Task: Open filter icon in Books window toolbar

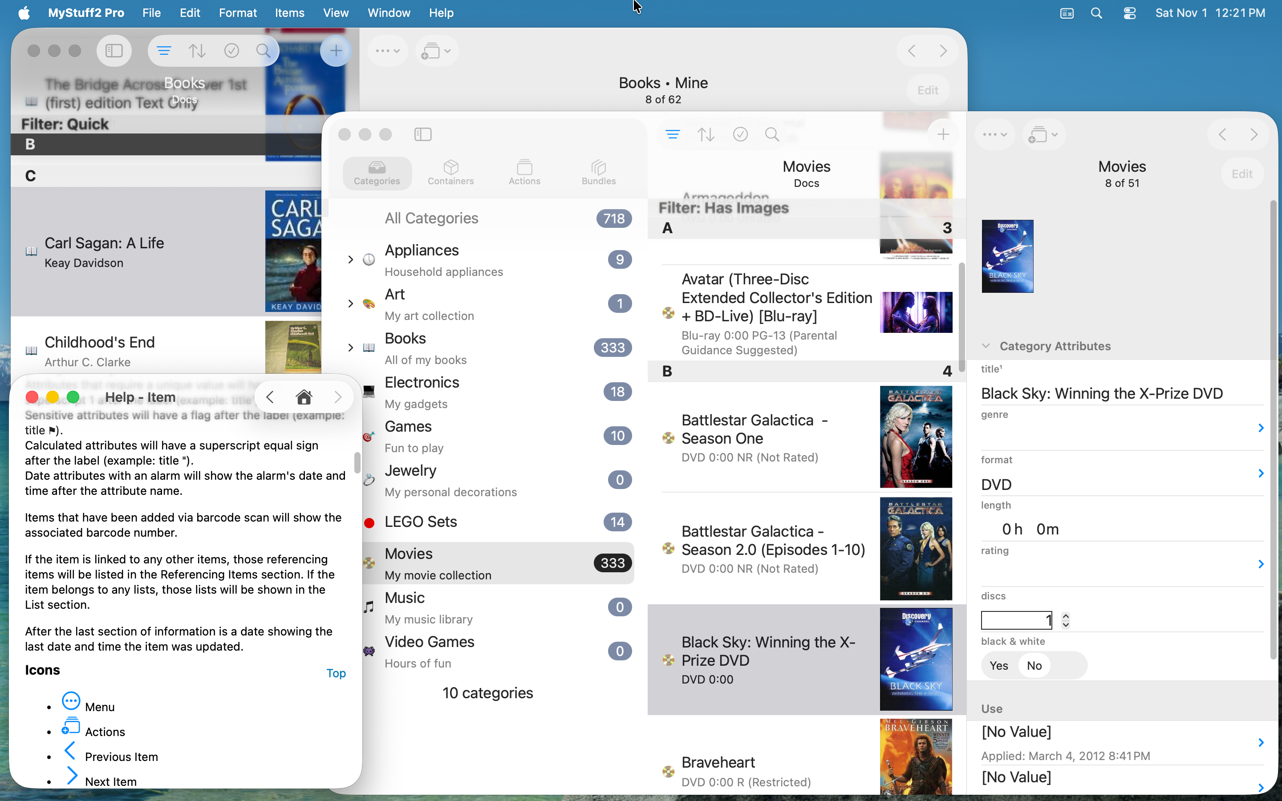Action: point(164,51)
